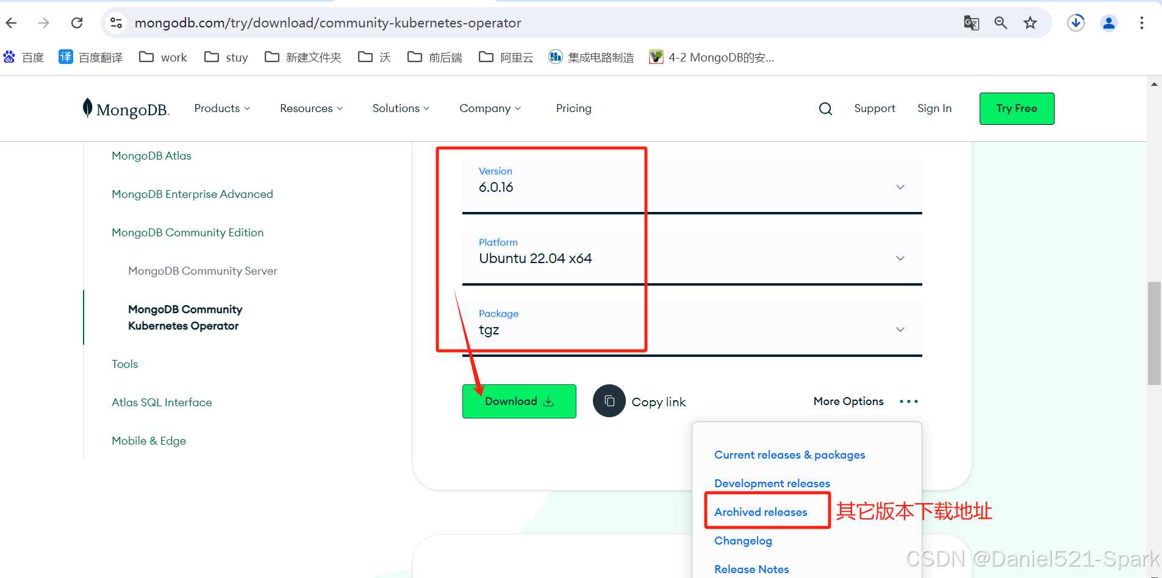The image size is (1162, 578).
Task: Open Atlas SQL Interface in sidebar
Action: click(x=162, y=403)
